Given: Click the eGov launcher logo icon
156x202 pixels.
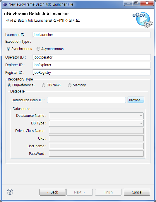Looking at the screenshot, I should click(x=142, y=19).
